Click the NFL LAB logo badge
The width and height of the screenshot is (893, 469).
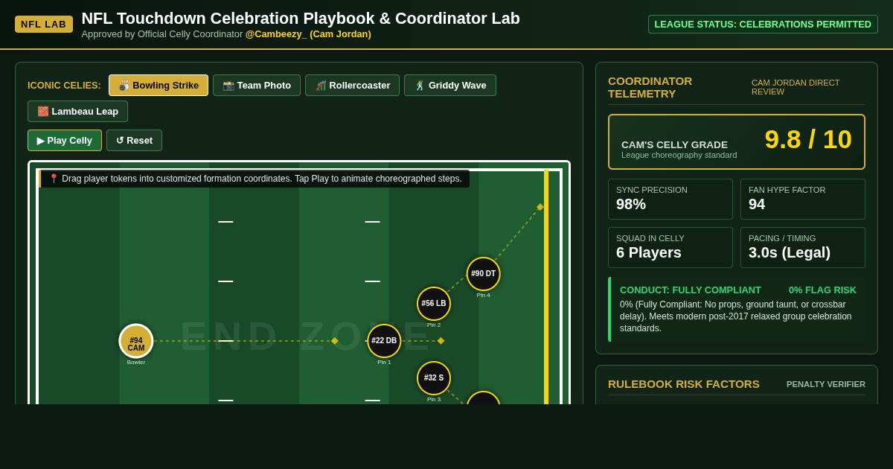point(44,24)
